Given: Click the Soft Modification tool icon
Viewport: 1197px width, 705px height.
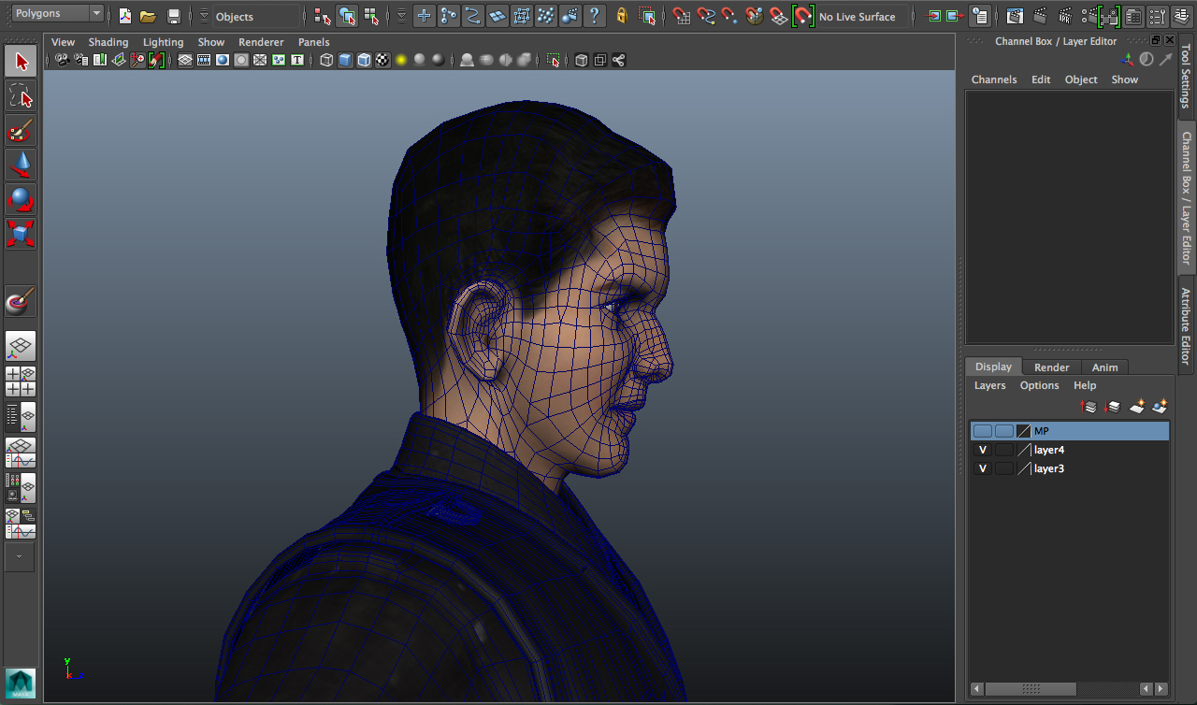Looking at the screenshot, I should (21, 301).
